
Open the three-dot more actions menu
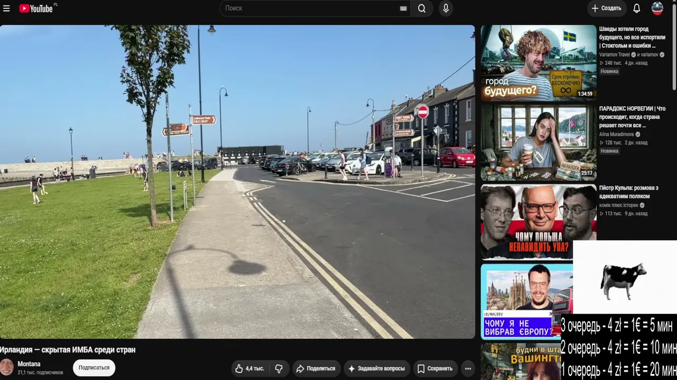(x=468, y=368)
